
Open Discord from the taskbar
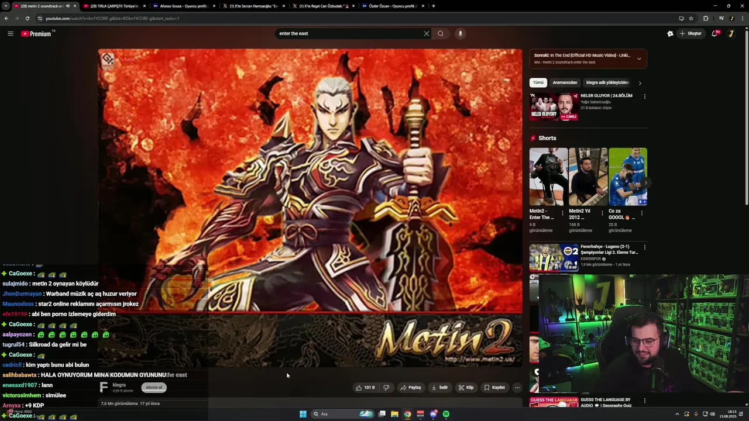(x=433, y=414)
